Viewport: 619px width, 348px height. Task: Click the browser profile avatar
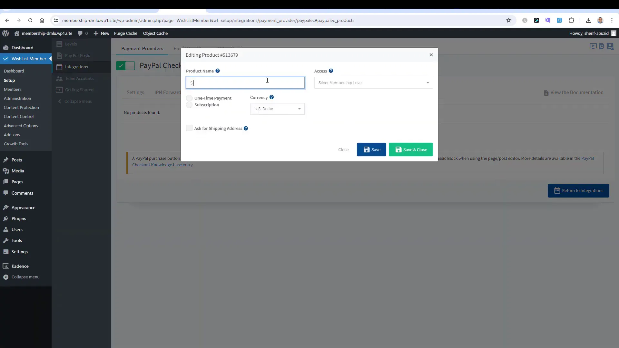pyautogui.click(x=600, y=20)
